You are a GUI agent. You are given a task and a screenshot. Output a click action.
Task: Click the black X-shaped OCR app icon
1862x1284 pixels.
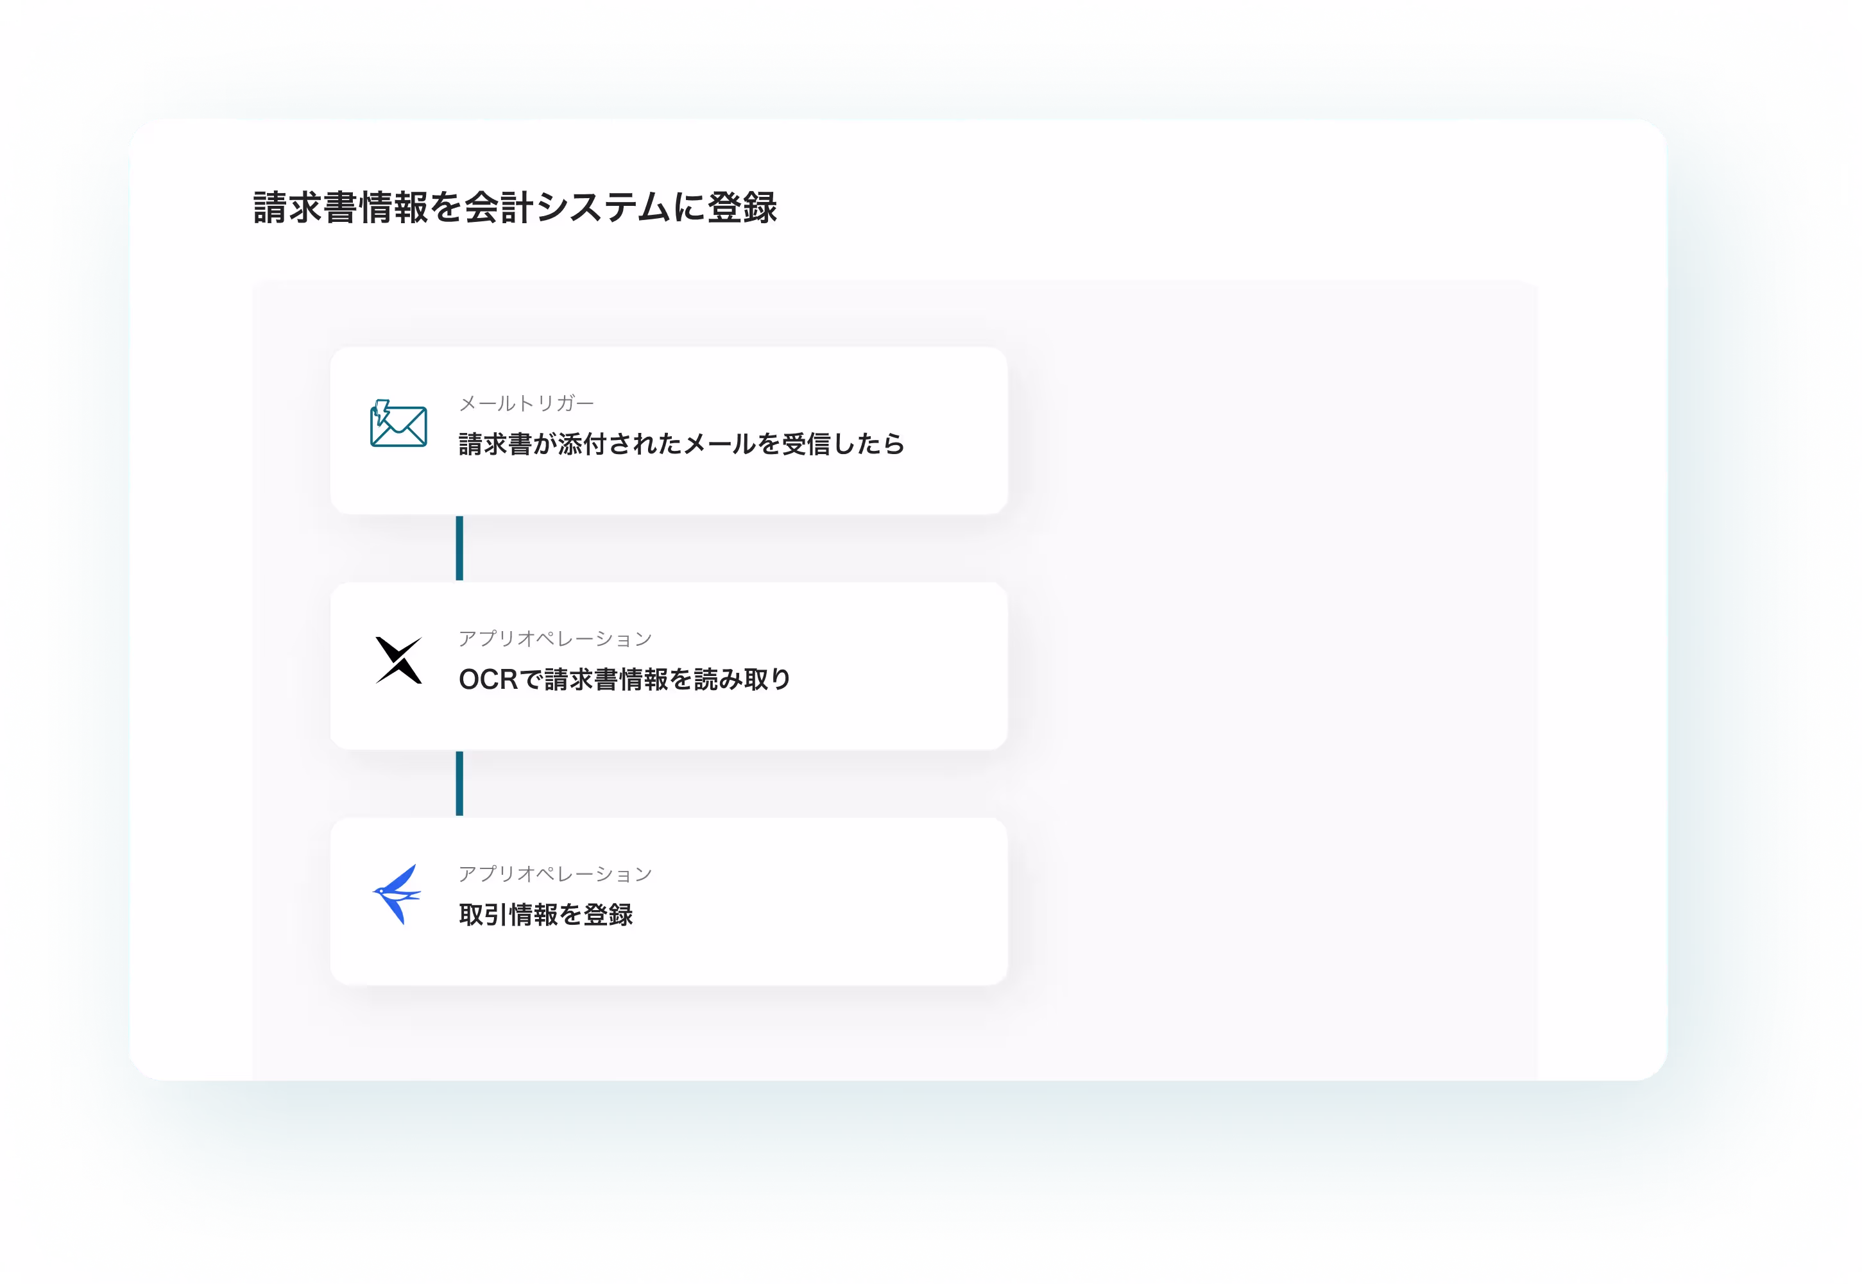(x=398, y=661)
